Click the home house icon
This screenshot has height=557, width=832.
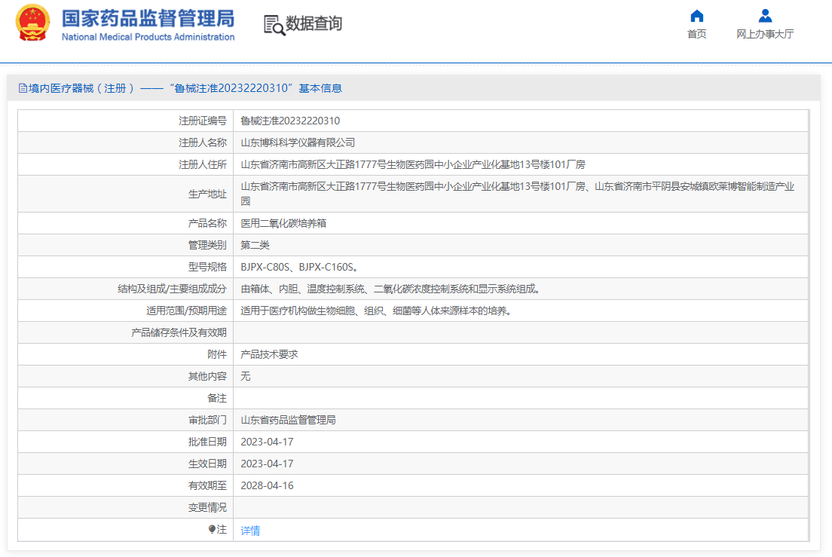pyautogui.click(x=696, y=16)
